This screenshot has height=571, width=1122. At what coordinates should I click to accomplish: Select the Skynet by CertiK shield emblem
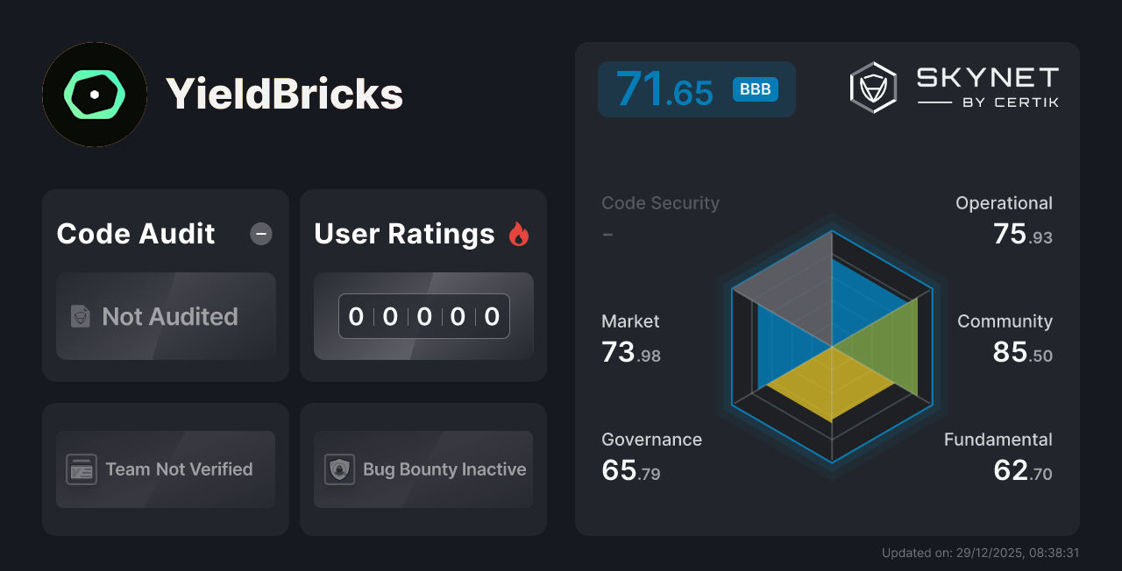tap(872, 87)
